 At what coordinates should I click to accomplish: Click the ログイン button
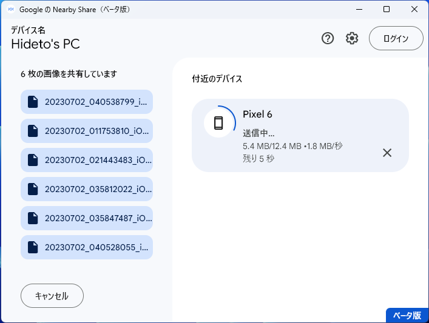[396, 38]
